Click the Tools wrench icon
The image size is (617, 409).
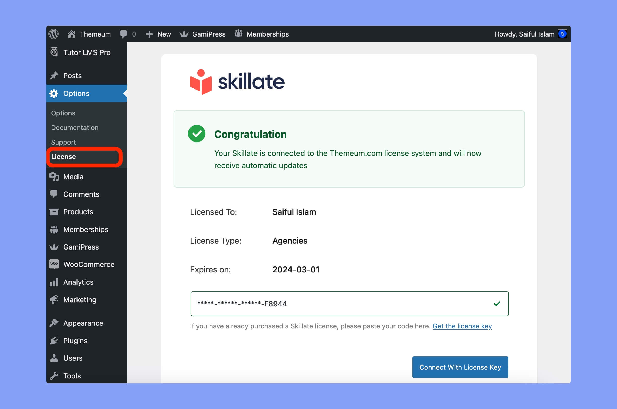pyautogui.click(x=54, y=376)
